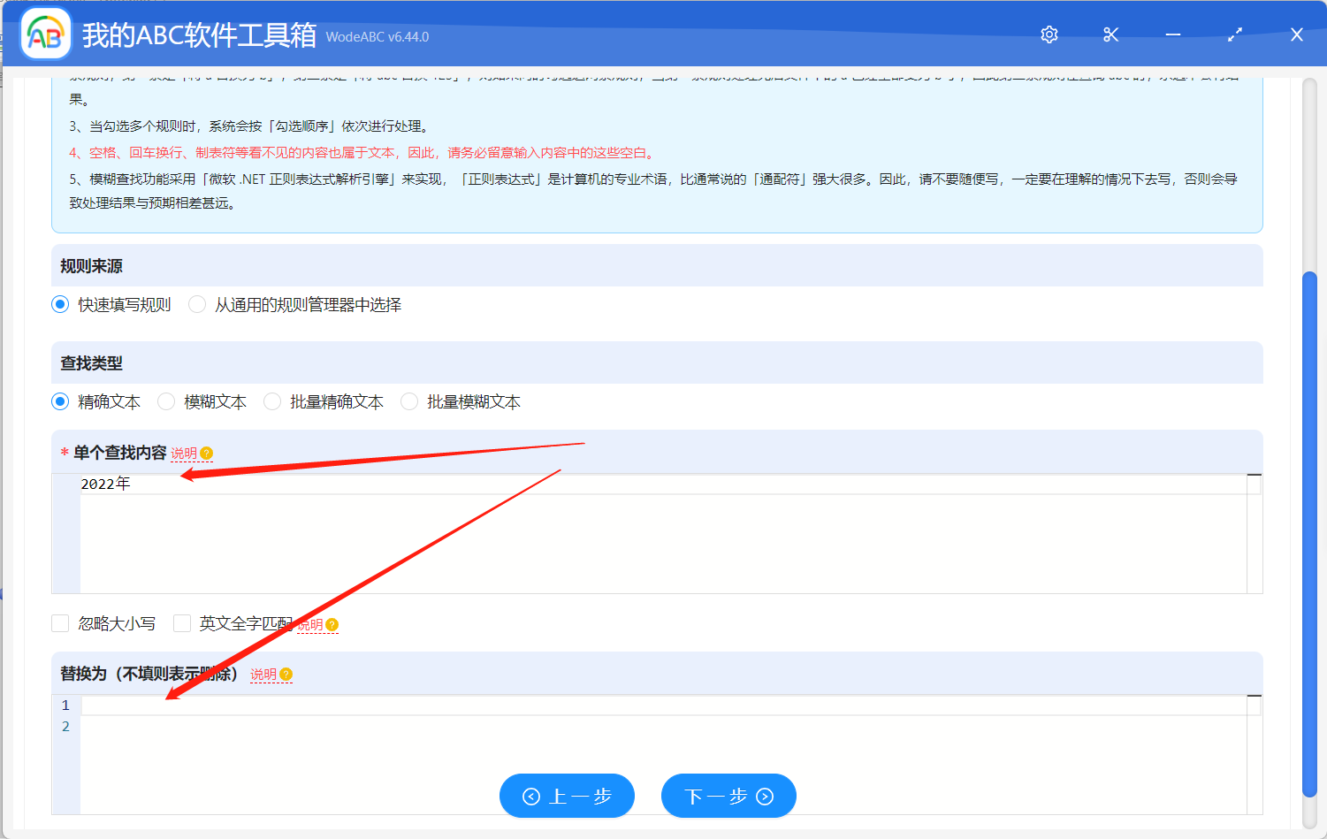
Task: Open settings via the gear icon
Action: [1049, 34]
